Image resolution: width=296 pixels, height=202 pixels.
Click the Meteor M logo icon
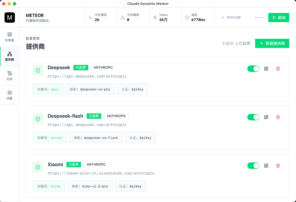click(10, 18)
